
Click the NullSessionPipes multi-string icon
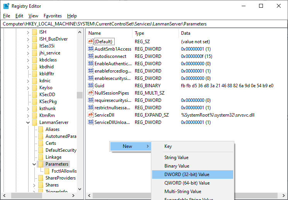click(91, 93)
